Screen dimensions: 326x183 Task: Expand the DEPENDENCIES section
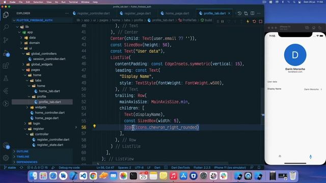(27, 162)
